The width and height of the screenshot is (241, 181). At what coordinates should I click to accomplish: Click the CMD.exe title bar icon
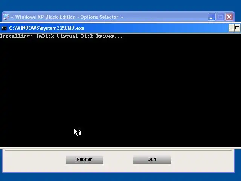4,28
